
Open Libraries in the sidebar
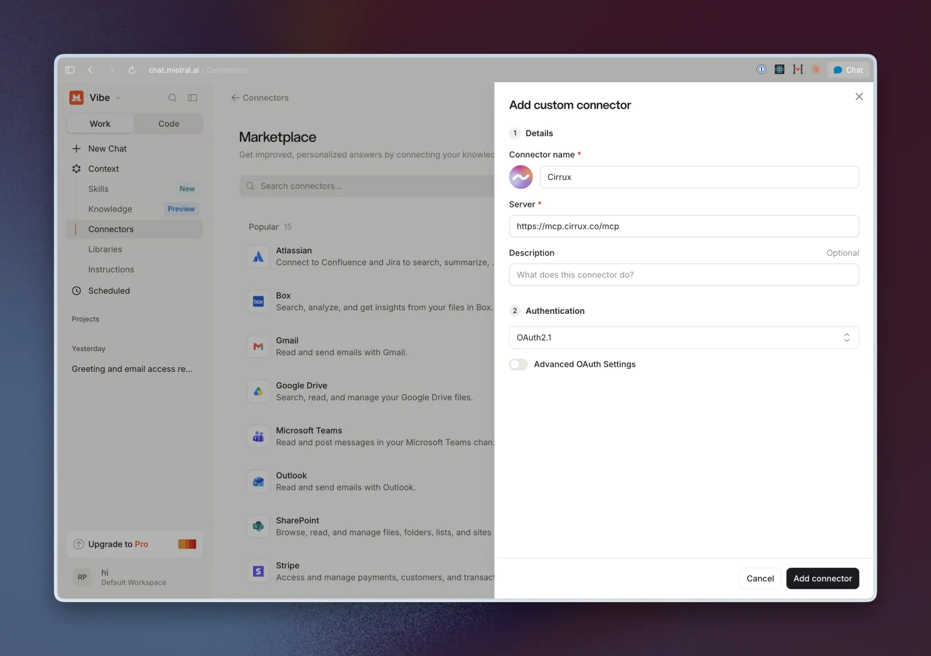pyautogui.click(x=134, y=249)
